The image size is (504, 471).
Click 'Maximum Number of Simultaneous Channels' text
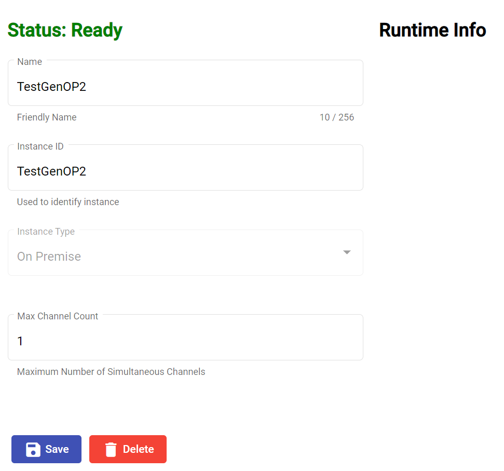pos(111,372)
